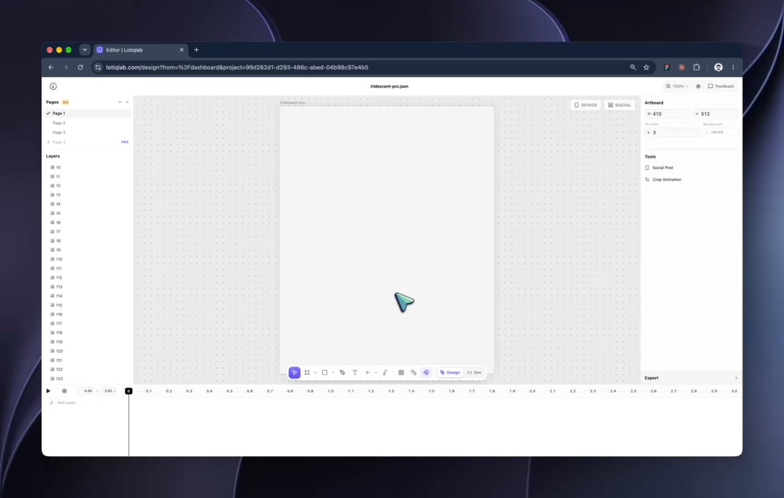Screen dimensions: 784x498
Task: Click the Chrome profile avatar
Action: (x=719, y=67)
